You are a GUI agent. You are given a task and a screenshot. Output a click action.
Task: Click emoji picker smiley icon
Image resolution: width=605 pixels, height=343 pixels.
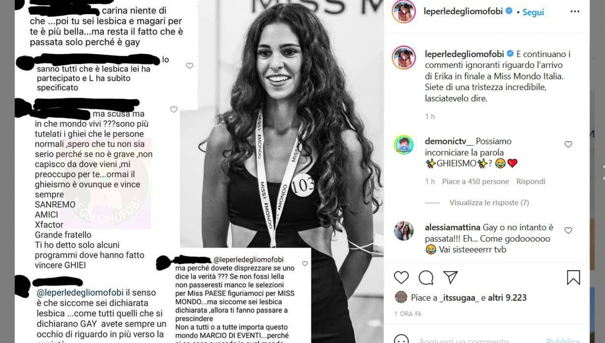pos(401,339)
